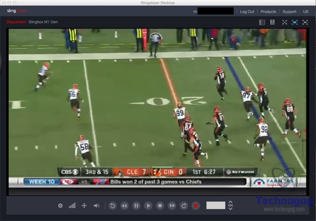Open the directional pad navigation control
316x221 pixels.
click(x=84, y=206)
